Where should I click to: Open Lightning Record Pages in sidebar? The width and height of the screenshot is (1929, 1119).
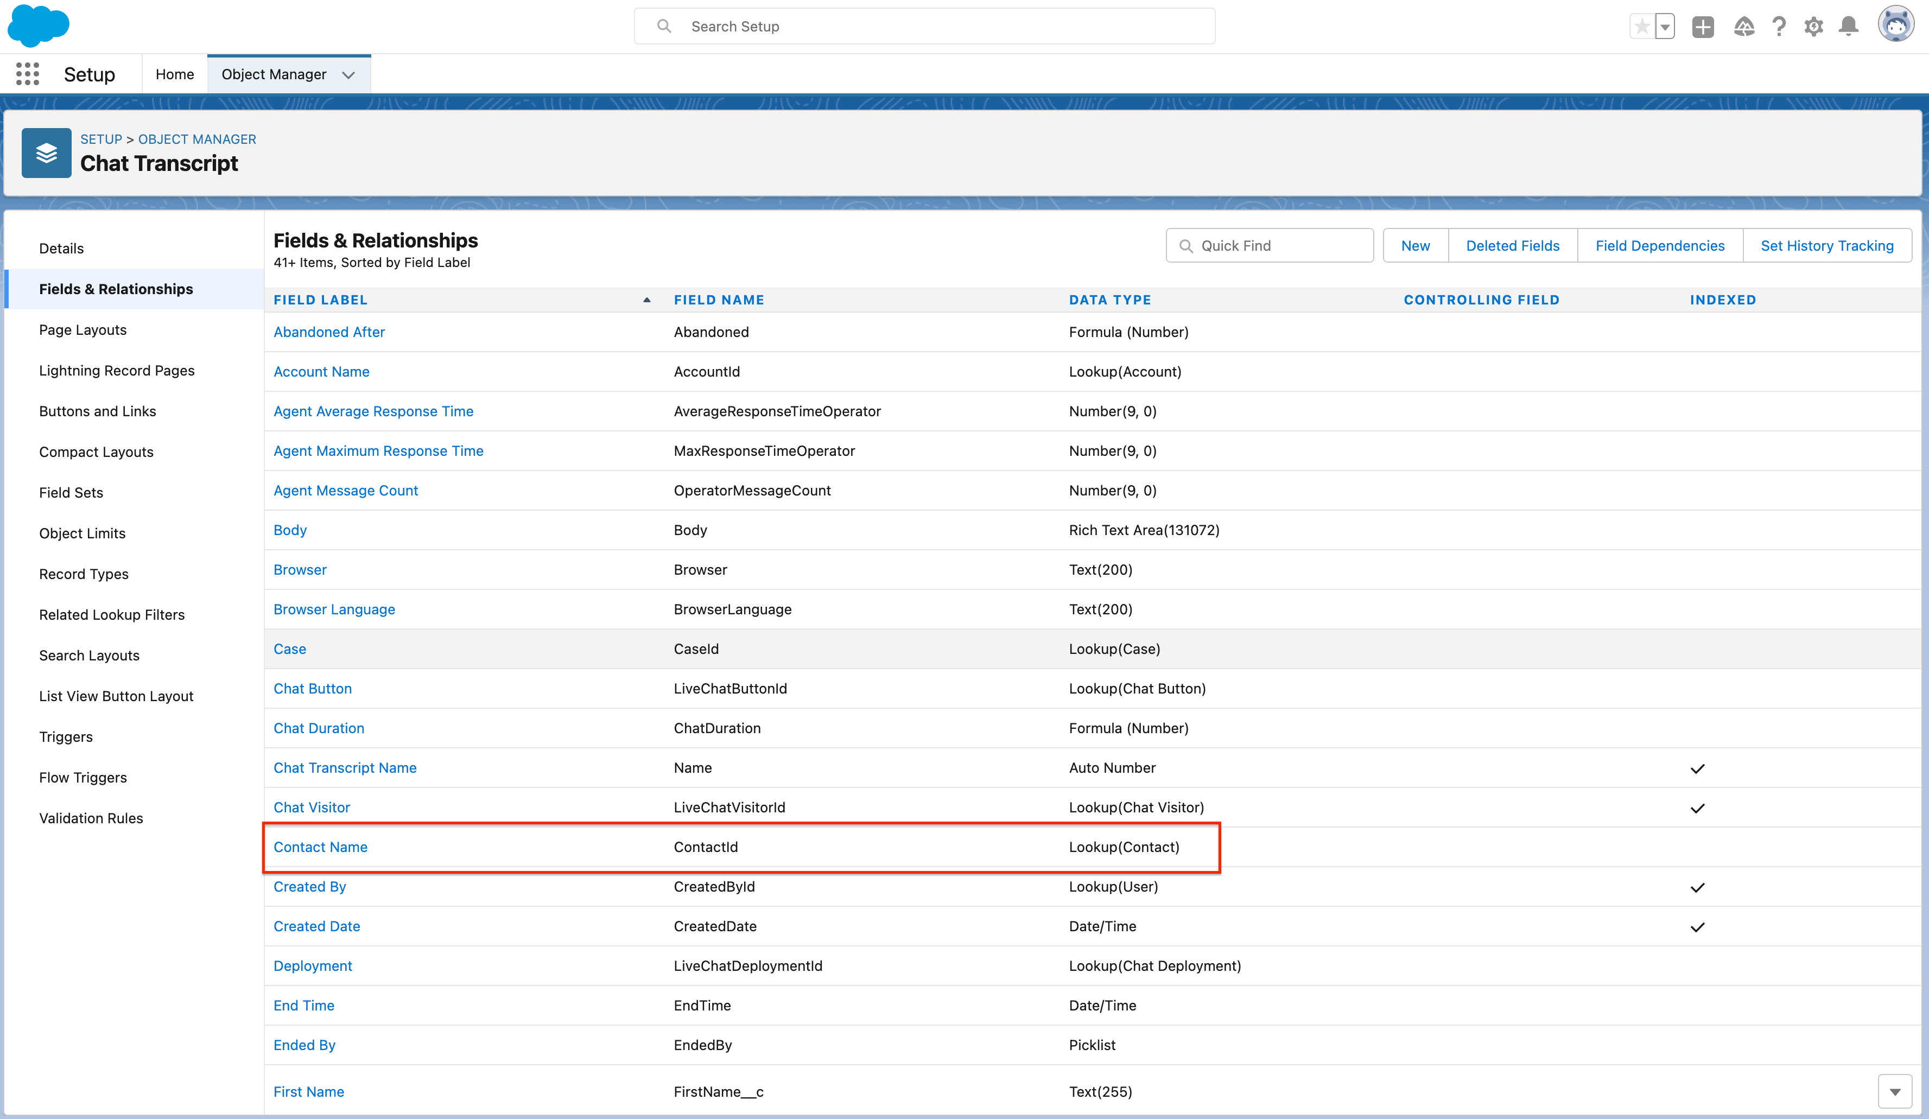pyautogui.click(x=116, y=371)
